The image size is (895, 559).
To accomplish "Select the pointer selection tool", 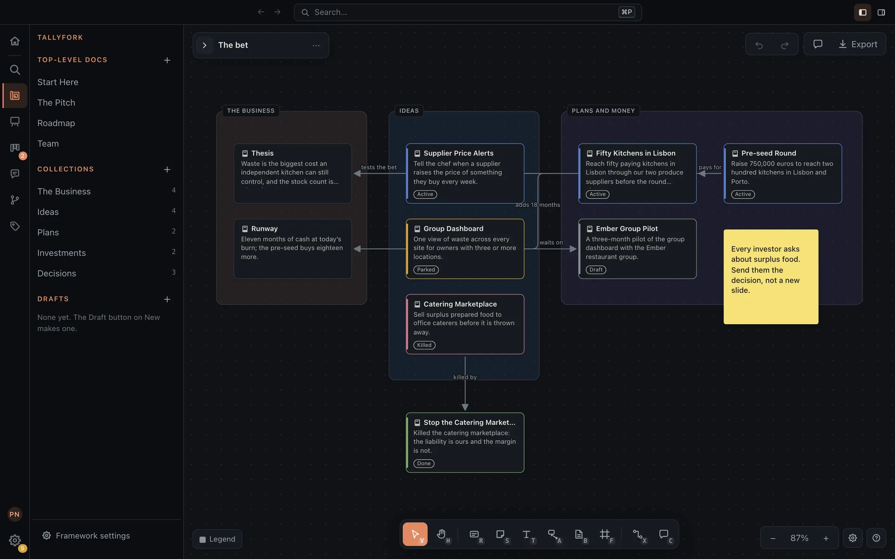I will coord(415,534).
